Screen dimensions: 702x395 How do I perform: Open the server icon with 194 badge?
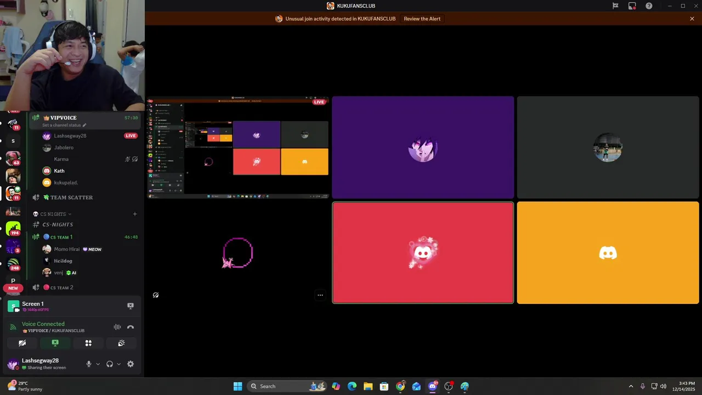tap(13, 229)
